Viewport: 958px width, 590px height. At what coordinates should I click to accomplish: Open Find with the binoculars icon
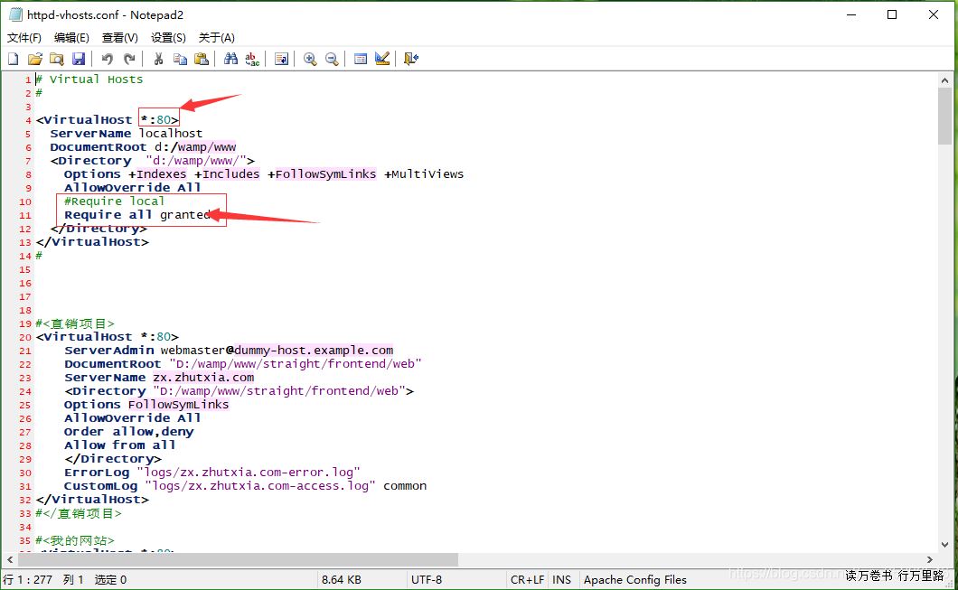tap(231, 59)
